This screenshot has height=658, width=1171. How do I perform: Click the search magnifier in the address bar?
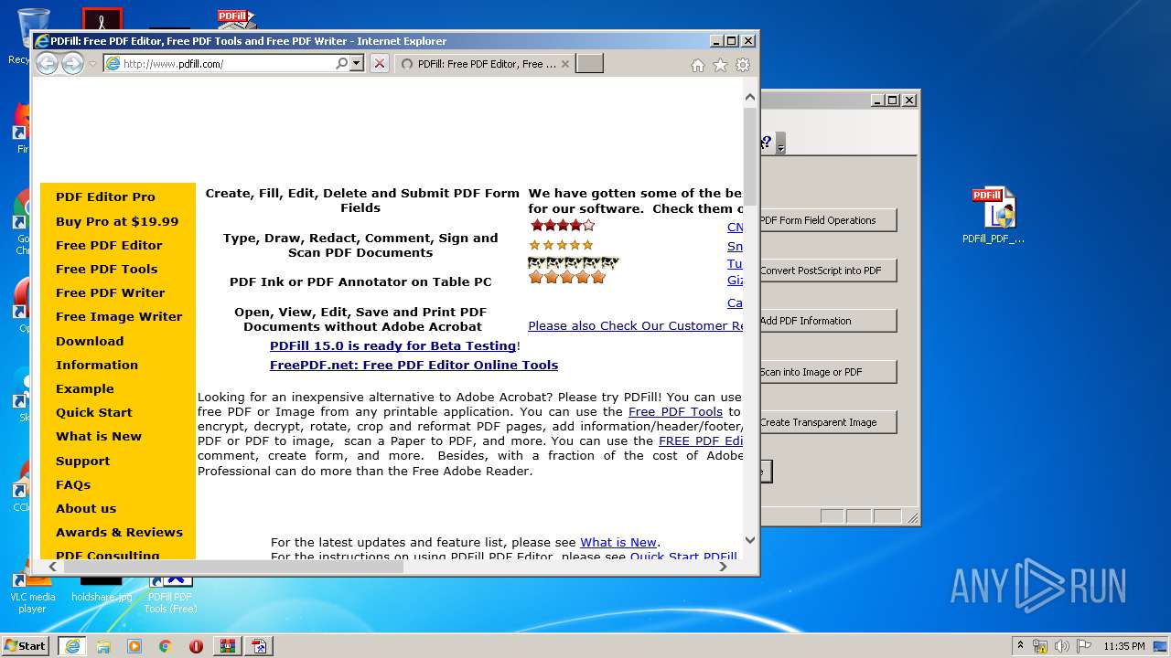pos(341,63)
